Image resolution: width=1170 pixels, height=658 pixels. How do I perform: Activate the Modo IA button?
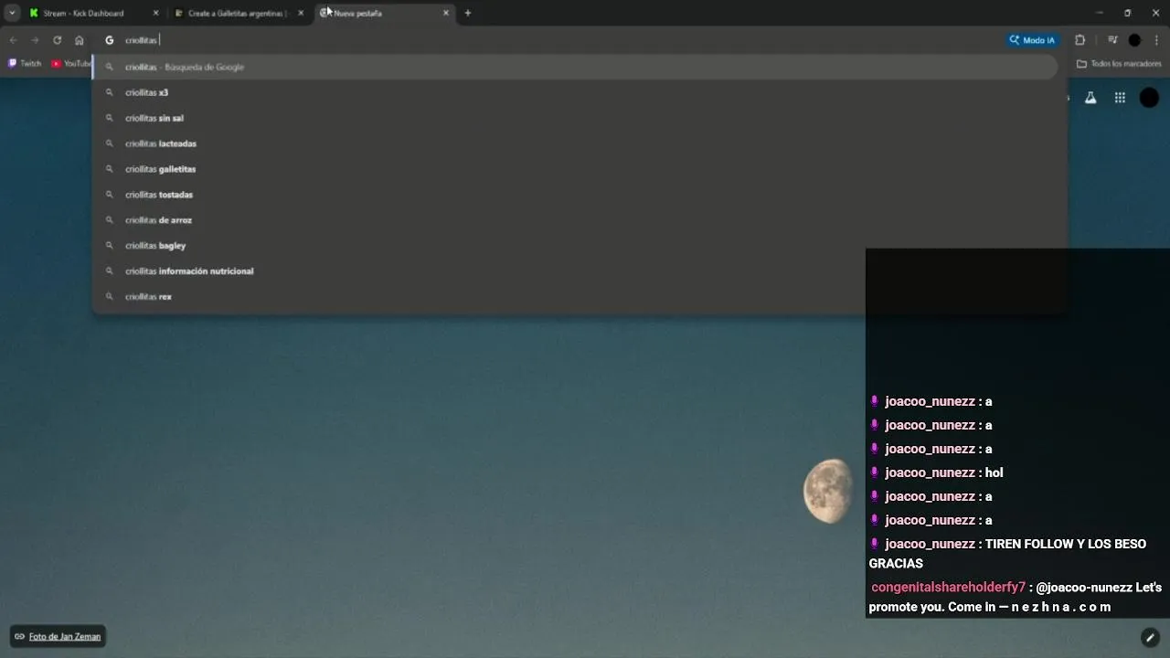coord(1032,40)
